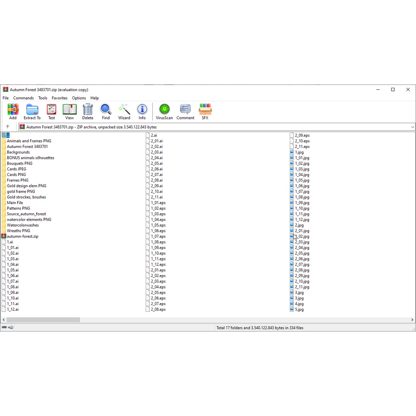This screenshot has height=416, width=416.
Task: Open the Favorites menu
Action: point(59,98)
